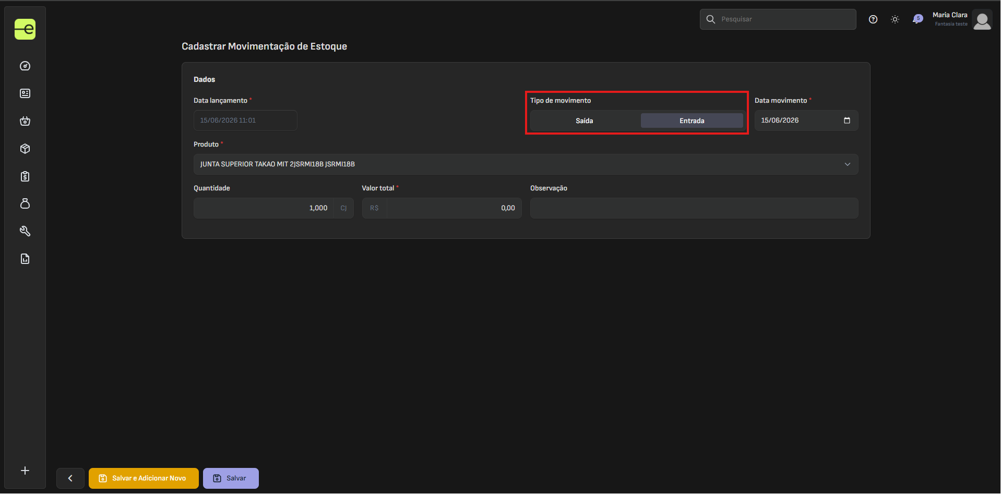Open the dashboard gauge icon in sidebar

point(25,66)
